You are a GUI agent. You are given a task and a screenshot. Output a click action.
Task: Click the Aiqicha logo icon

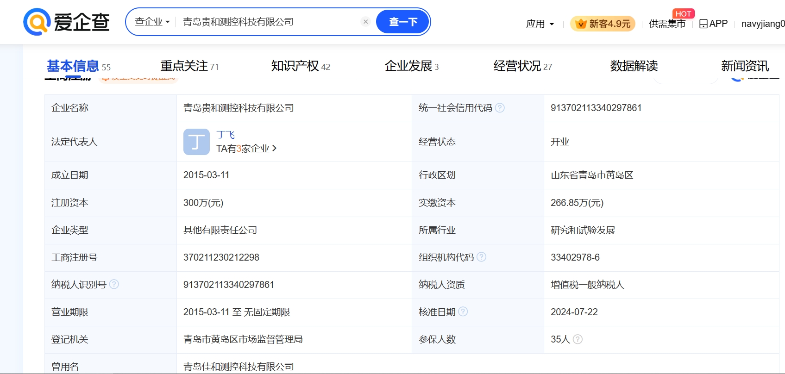tap(37, 22)
